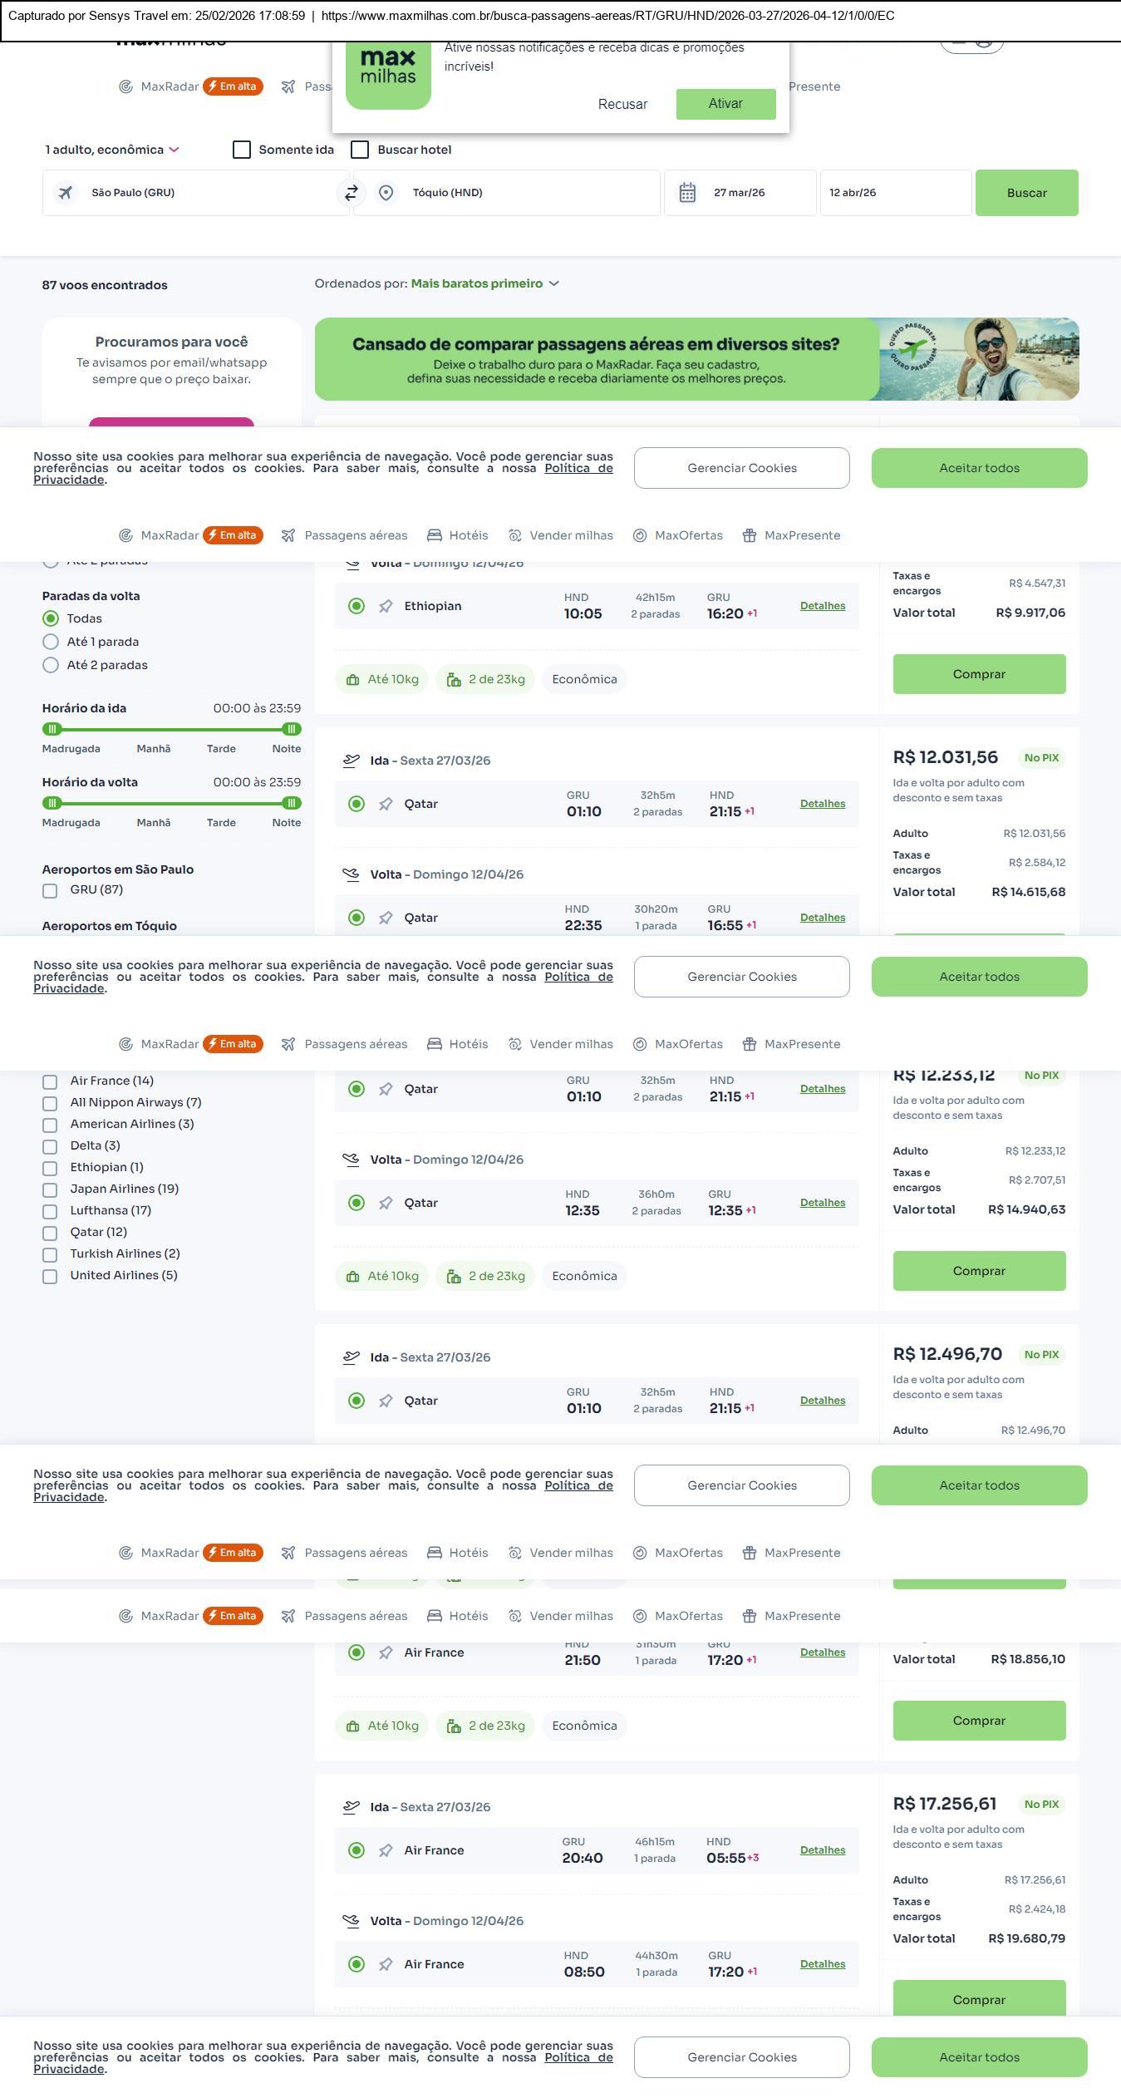Enable the Buscar hotel checkbox
Viewport: 1121px width, 2098px height.
point(360,150)
